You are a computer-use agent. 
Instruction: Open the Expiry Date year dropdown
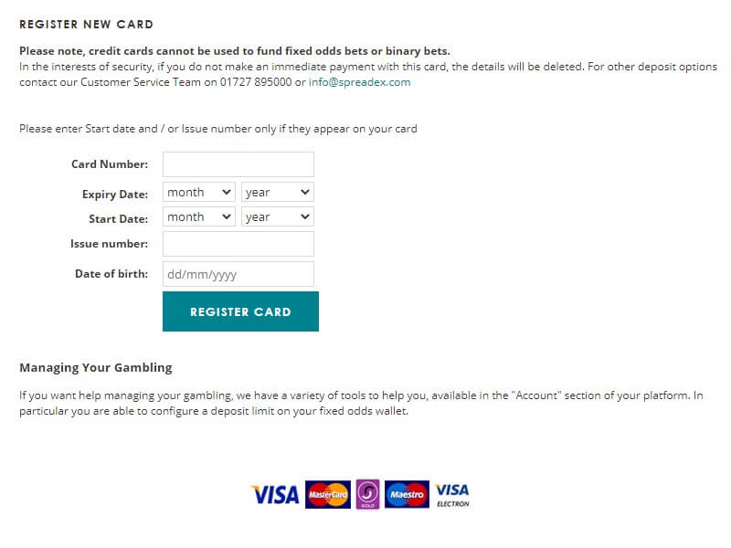278,192
